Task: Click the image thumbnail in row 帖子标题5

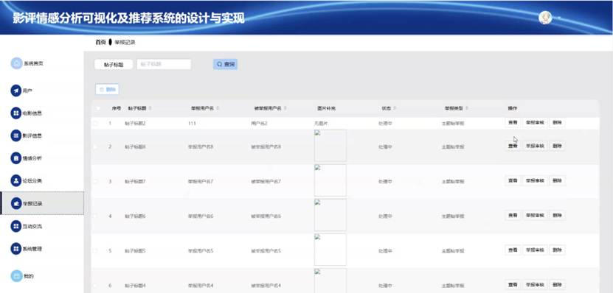Action: coord(330,250)
